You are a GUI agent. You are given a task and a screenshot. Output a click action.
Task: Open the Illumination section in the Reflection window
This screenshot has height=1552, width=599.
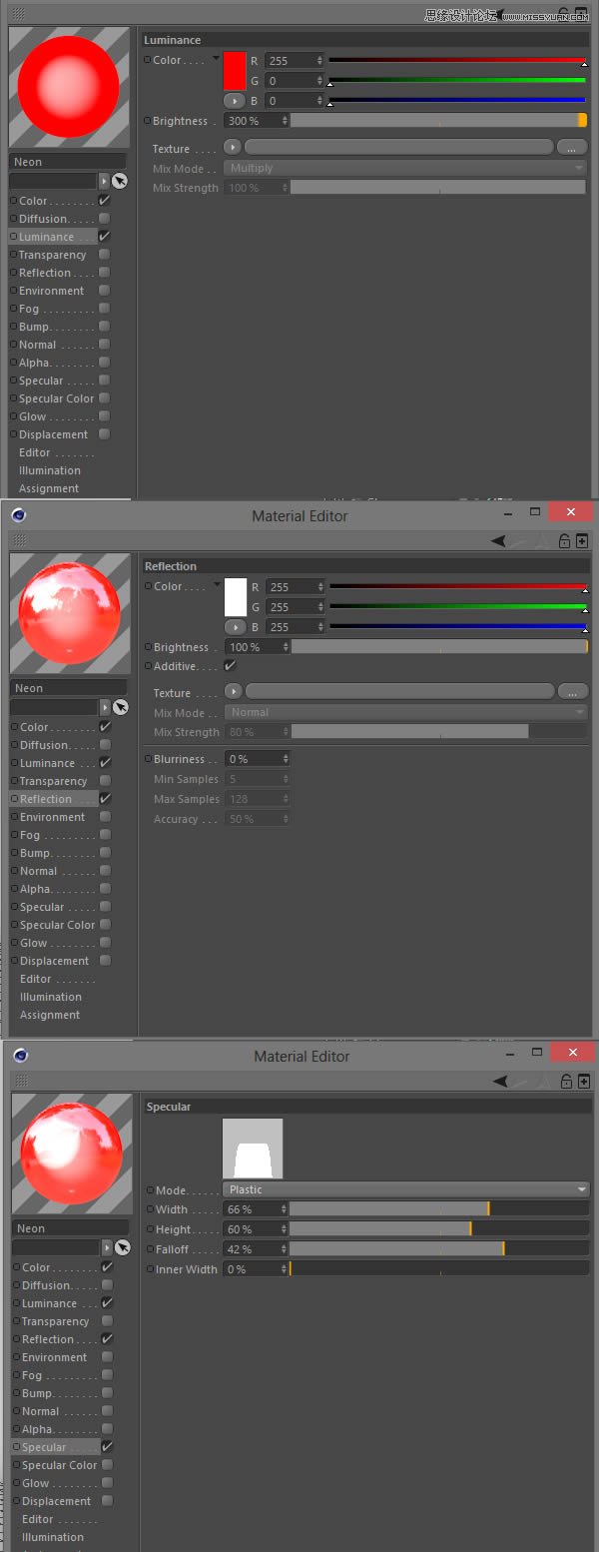click(x=50, y=997)
